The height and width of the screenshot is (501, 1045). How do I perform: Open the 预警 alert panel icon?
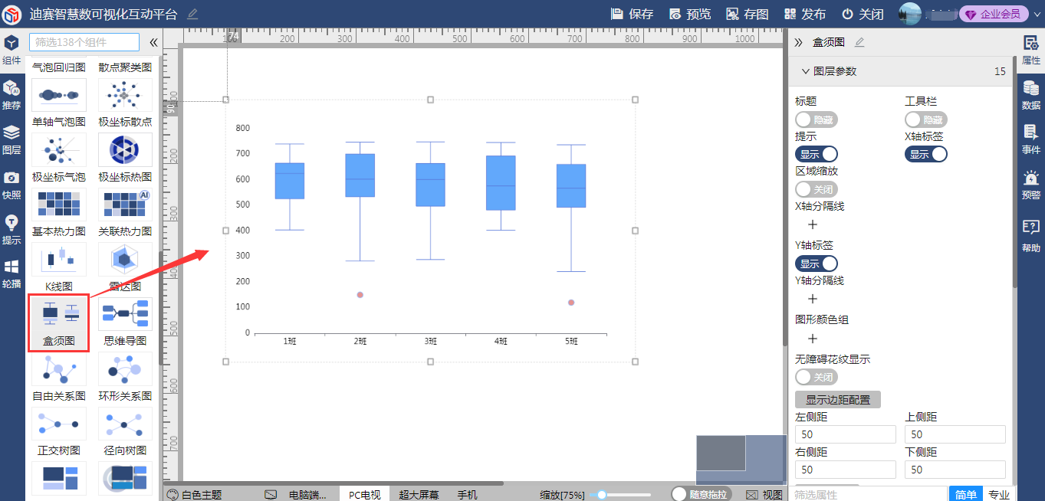tap(1031, 185)
